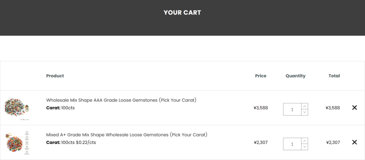Click the Total column header
Screen dimensions: 365x160
(334, 76)
